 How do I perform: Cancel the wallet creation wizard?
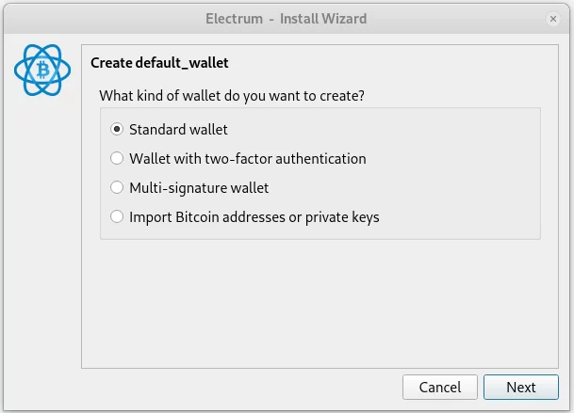pyautogui.click(x=440, y=387)
